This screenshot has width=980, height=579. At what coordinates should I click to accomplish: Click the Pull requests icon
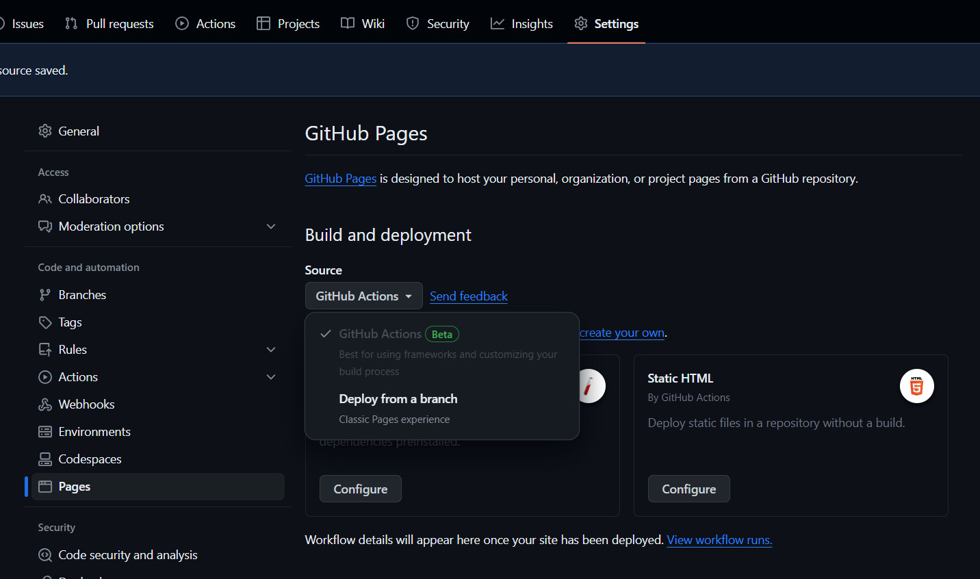[71, 23]
